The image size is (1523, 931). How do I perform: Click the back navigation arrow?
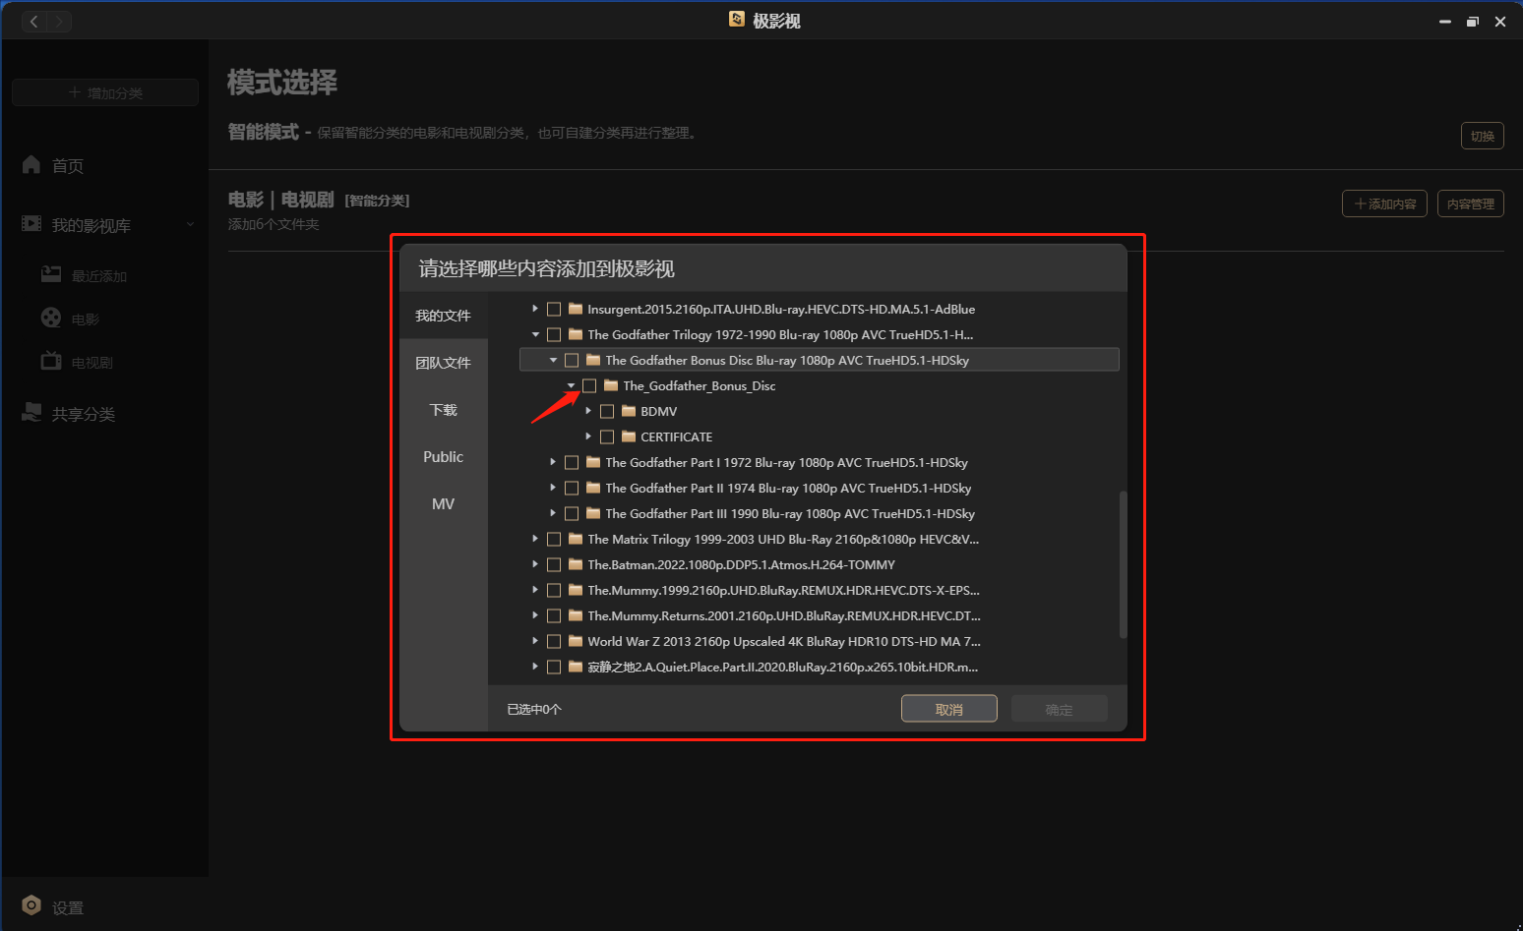[x=34, y=21]
